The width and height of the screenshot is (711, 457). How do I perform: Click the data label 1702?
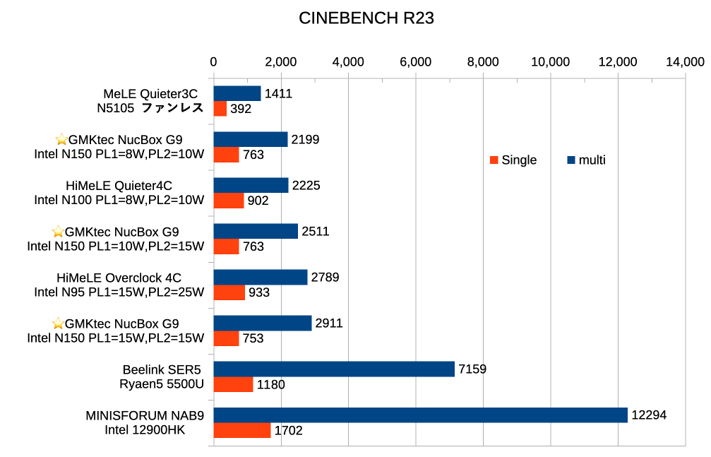coord(288,430)
